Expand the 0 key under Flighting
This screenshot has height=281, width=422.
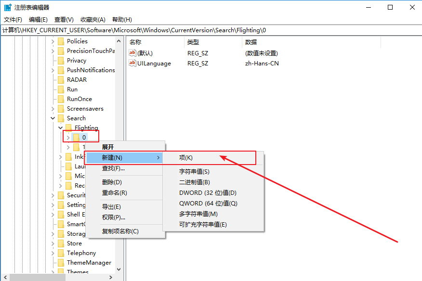pyautogui.click(x=68, y=138)
